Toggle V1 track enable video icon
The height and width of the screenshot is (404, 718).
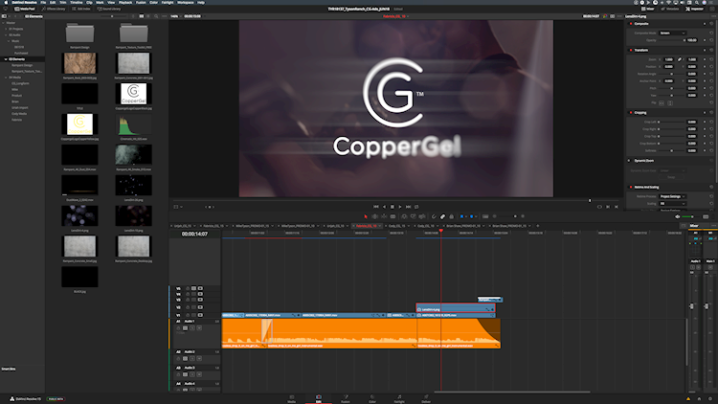[x=200, y=315]
